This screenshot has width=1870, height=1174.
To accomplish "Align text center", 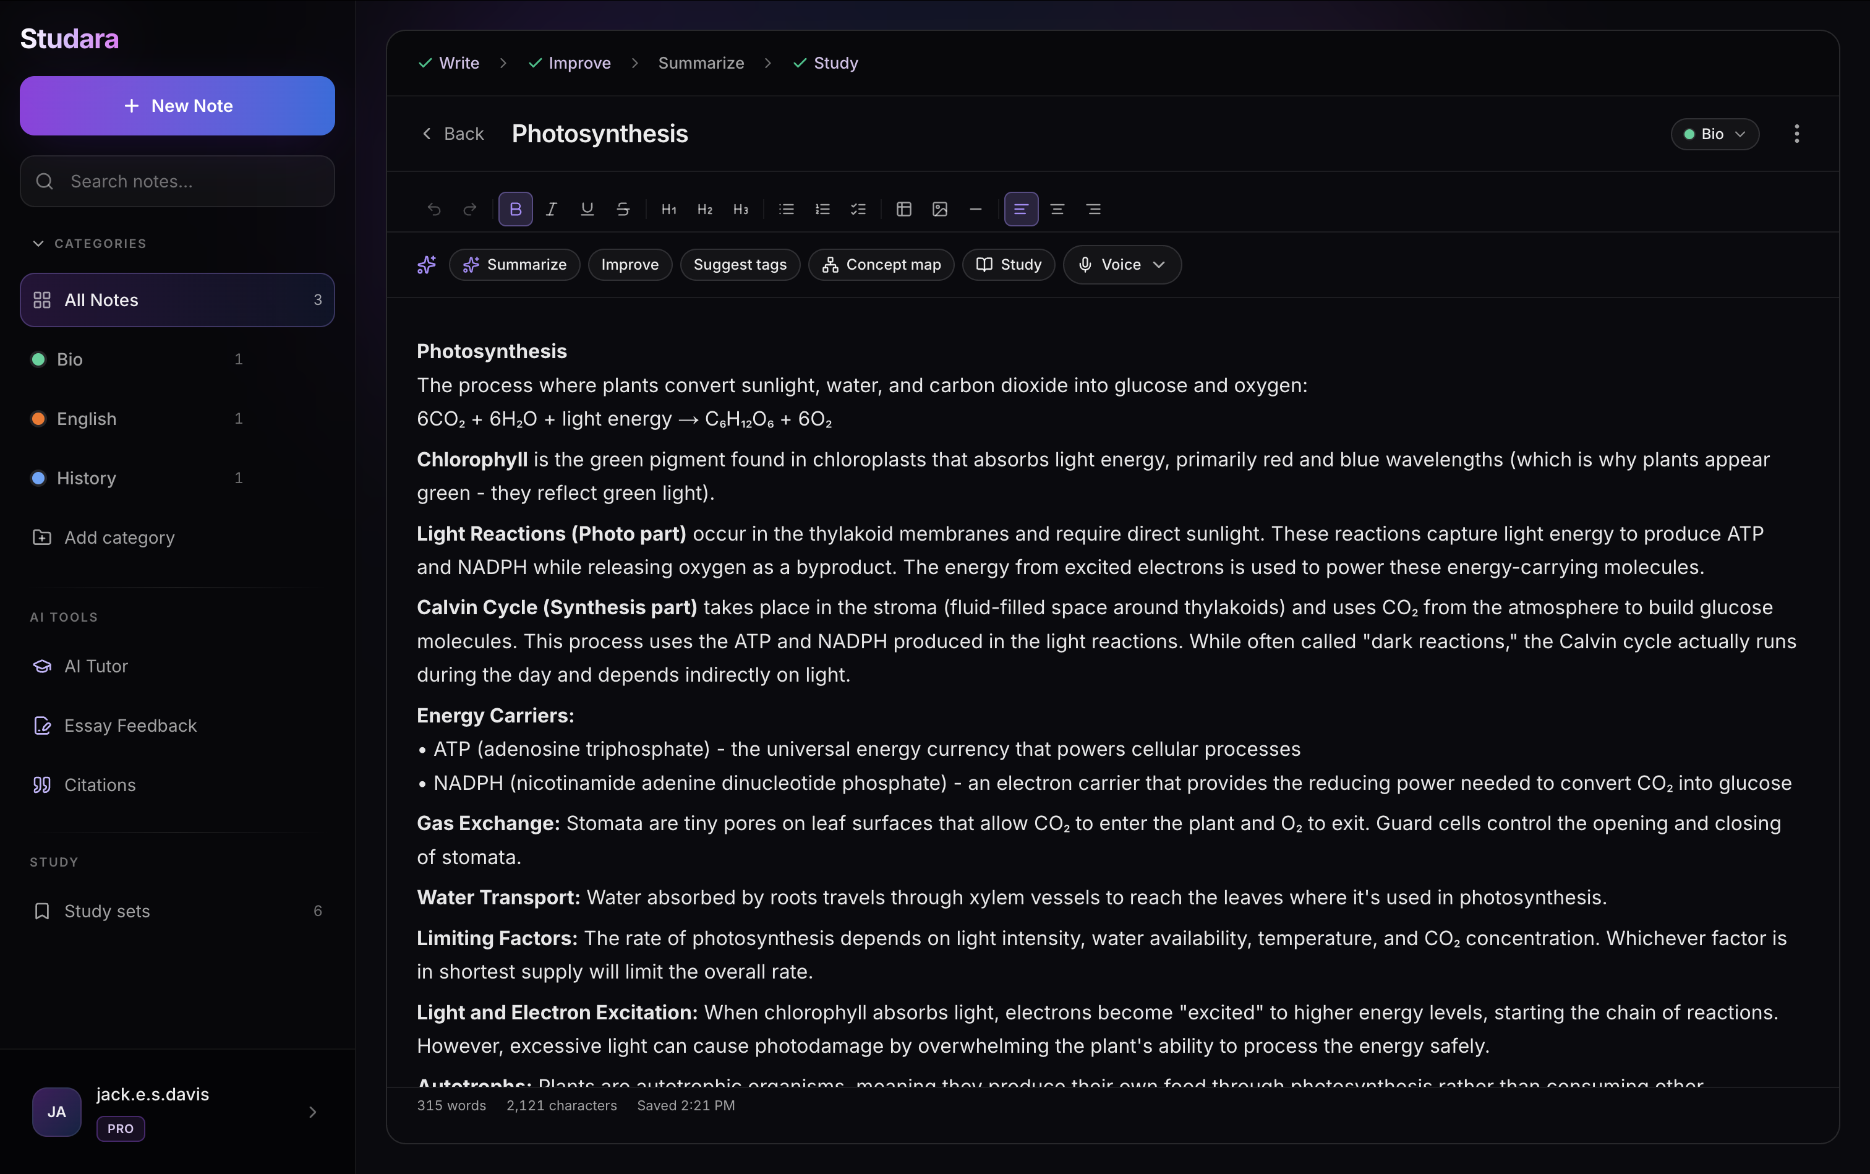I will pyautogui.click(x=1057, y=209).
